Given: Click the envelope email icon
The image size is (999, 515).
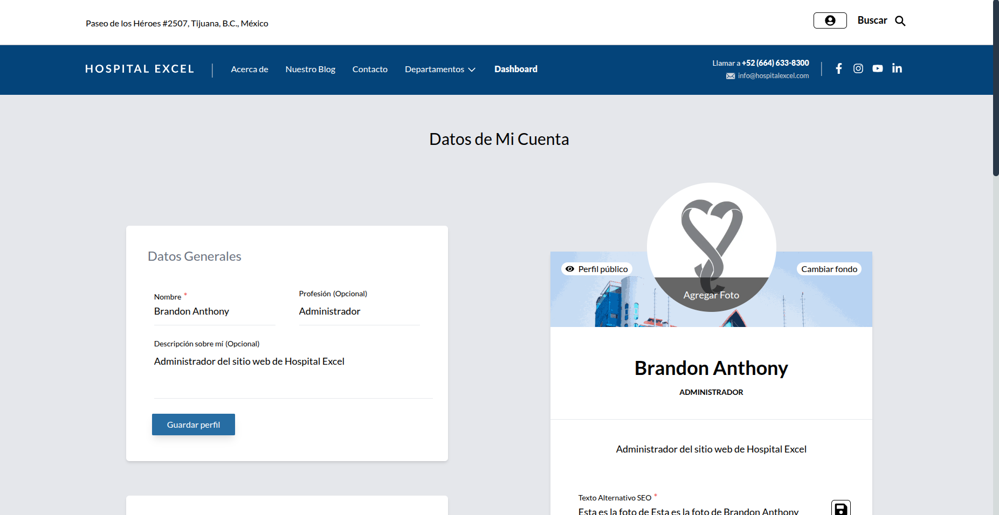Looking at the screenshot, I should click(x=731, y=76).
